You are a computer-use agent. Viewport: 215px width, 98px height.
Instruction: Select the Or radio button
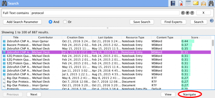coord(65,22)
